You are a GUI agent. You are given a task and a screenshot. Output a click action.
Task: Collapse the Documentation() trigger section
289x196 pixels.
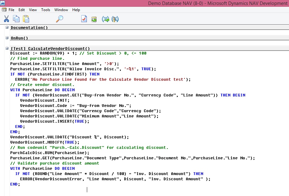7,28
